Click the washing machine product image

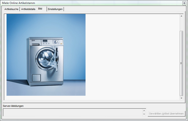[x=46, y=55]
